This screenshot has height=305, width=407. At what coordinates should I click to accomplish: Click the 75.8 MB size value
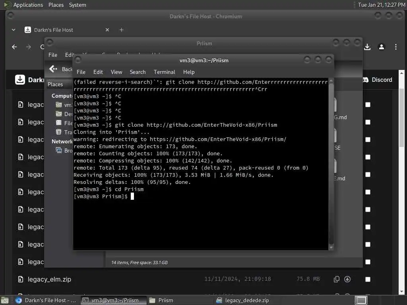[x=308, y=279]
